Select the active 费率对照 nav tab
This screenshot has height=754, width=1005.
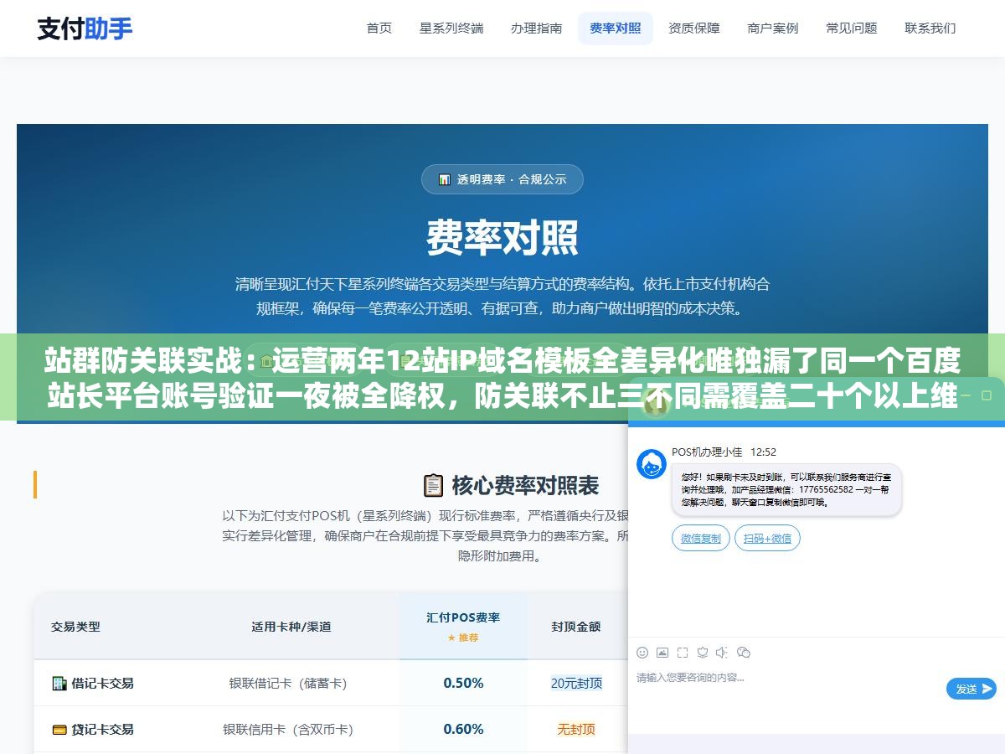click(x=616, y=28)
